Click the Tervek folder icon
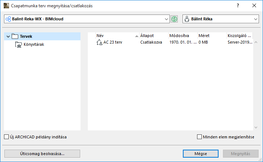This screenshot has width=263, height=162. pyautogui.click(x=15, y=36)
